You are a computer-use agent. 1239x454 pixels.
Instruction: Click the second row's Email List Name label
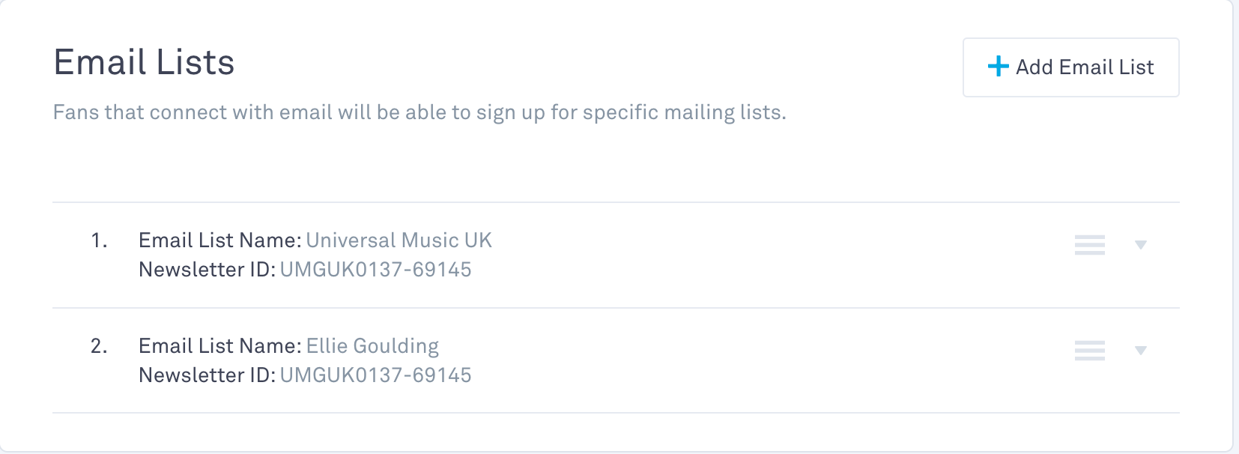tap(219, 346)
